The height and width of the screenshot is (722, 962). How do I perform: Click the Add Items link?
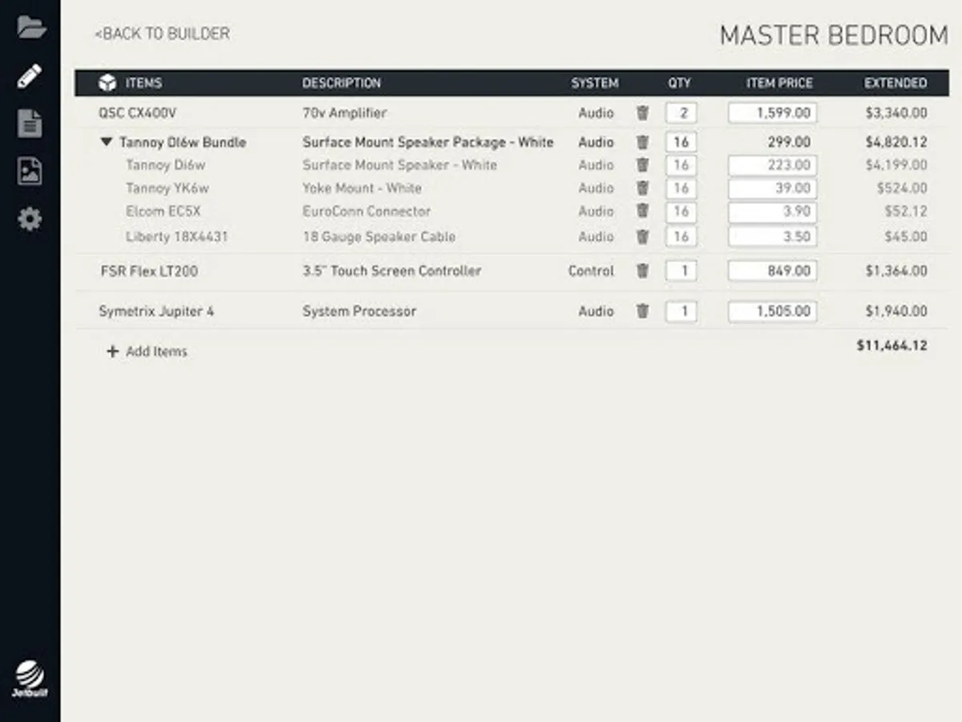(156, 351)
